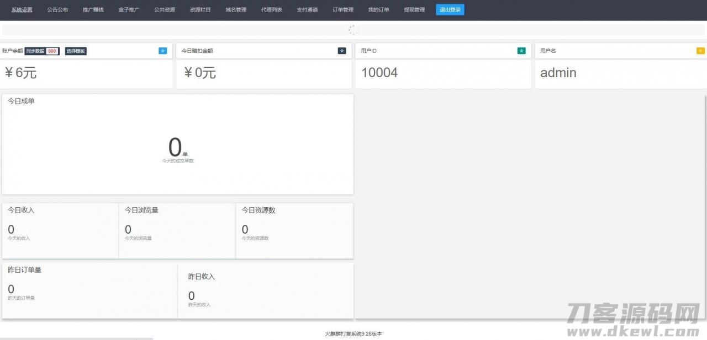This screenshot has width=707, height=340.
Task: Select 推广赚钱 in the navigation bar
Action: tap(93, 9)
